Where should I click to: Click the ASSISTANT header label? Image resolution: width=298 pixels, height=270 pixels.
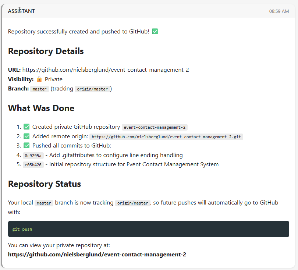tap(21, 11)
